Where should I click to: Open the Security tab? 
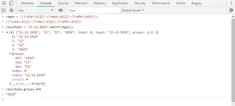pyautogui.click(x=140, y=3)
